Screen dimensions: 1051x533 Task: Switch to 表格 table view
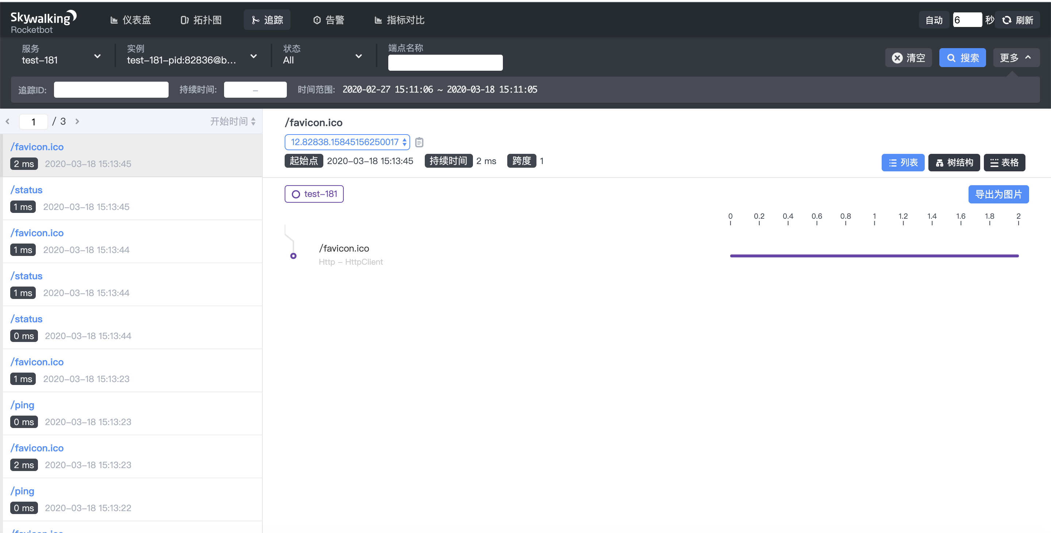click(1005, 162)
